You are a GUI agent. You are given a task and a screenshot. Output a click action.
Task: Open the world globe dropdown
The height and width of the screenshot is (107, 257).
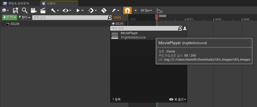(5, 10)
